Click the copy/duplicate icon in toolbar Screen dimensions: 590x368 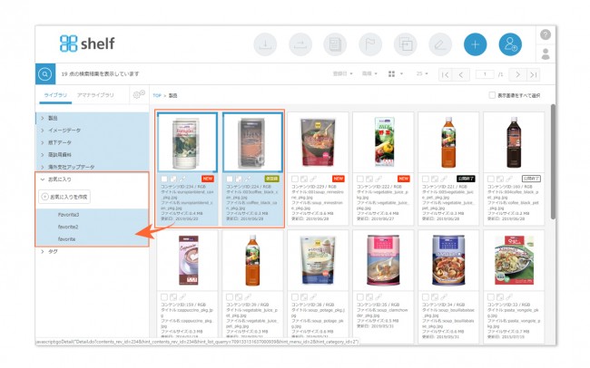pyautogui.click(x=405, y=44)
